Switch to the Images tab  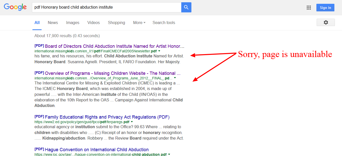pos(73,23)
